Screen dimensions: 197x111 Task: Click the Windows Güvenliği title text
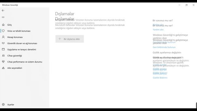pos(10,5)
